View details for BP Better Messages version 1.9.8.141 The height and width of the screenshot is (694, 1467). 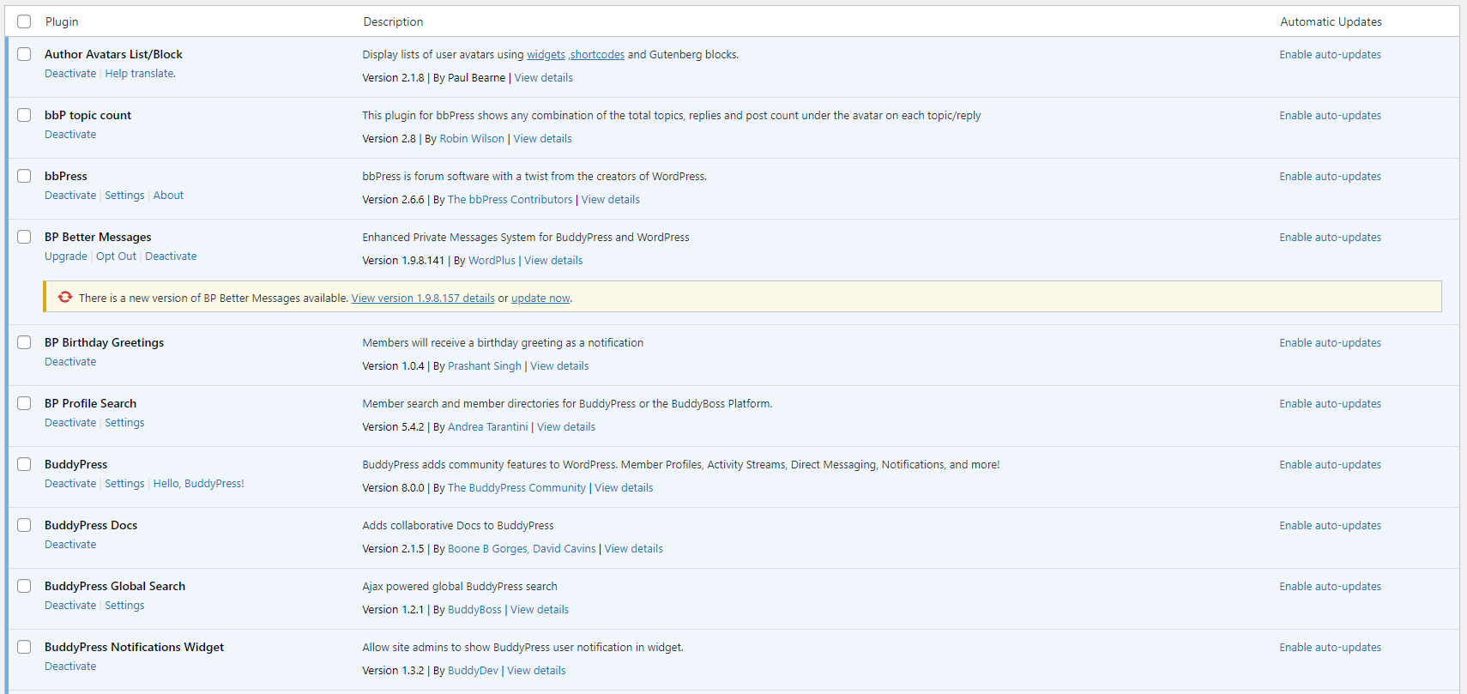(x=553, y=261)
